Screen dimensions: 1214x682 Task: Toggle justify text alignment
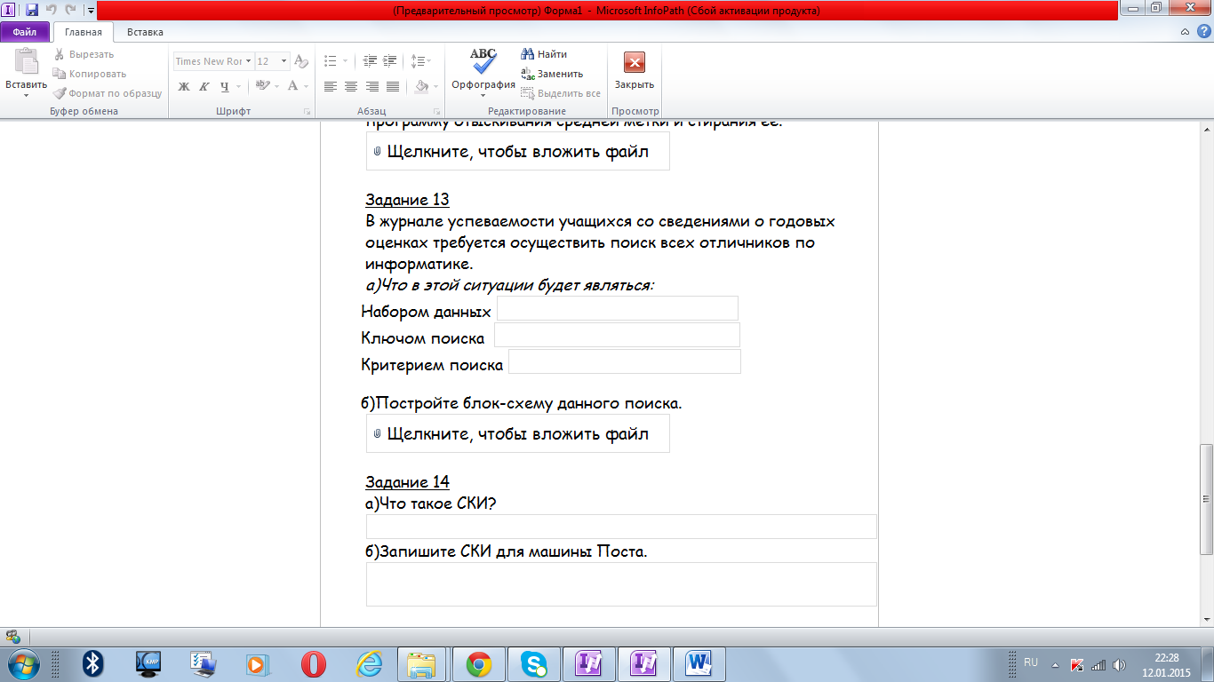[x=392, y=86]
